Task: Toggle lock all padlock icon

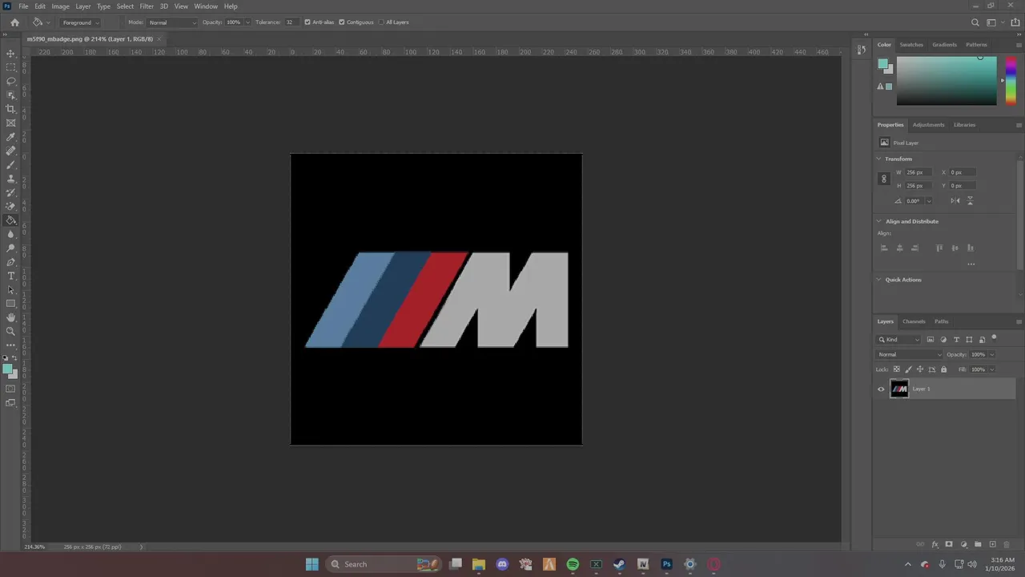Action: click(x=943, y=369)
